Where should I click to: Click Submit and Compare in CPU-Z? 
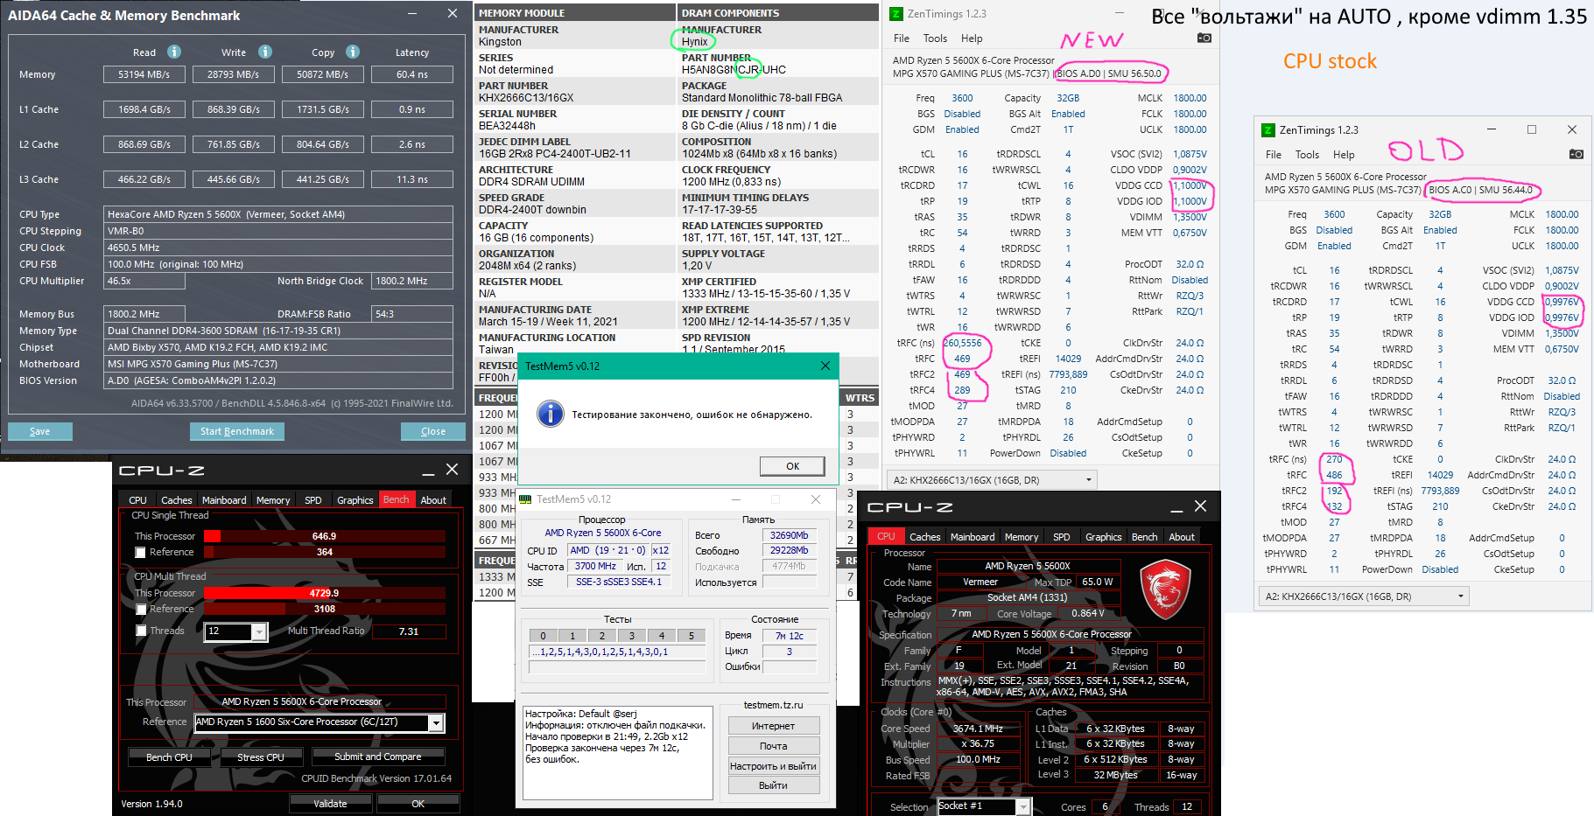coord(378,757)
